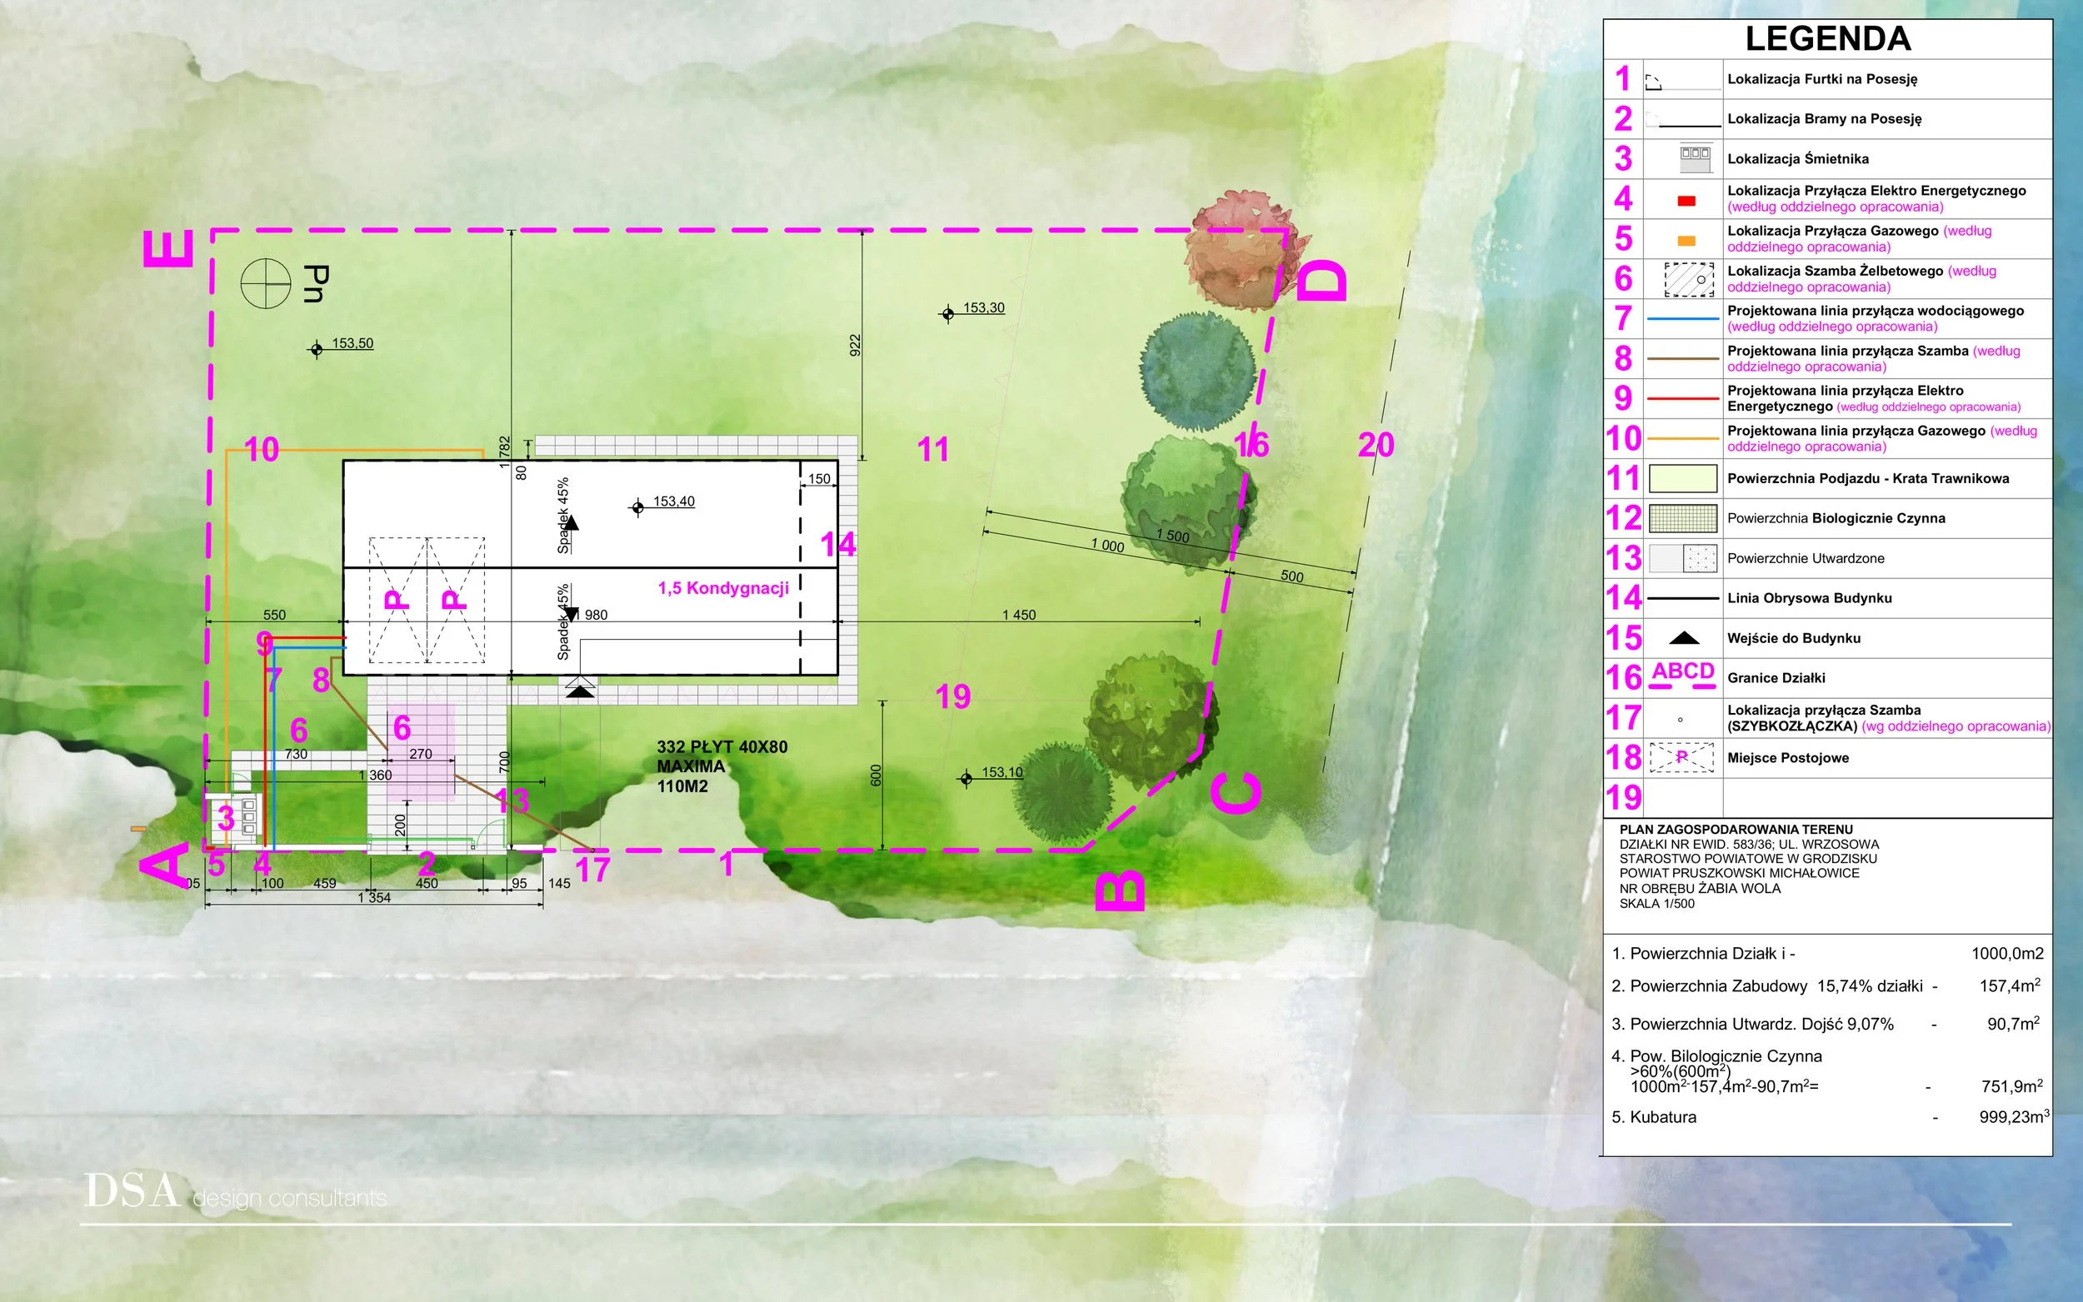Click the 1,5 Kondygnacji label
Screen dimensions: 2083x1302
(722, 588)
